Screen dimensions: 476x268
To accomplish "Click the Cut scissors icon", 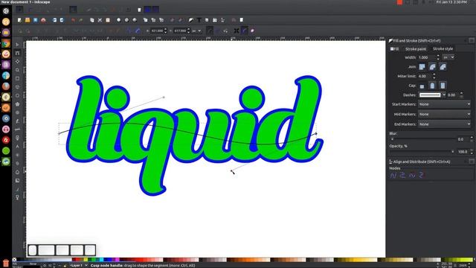I will pos(100,20).
